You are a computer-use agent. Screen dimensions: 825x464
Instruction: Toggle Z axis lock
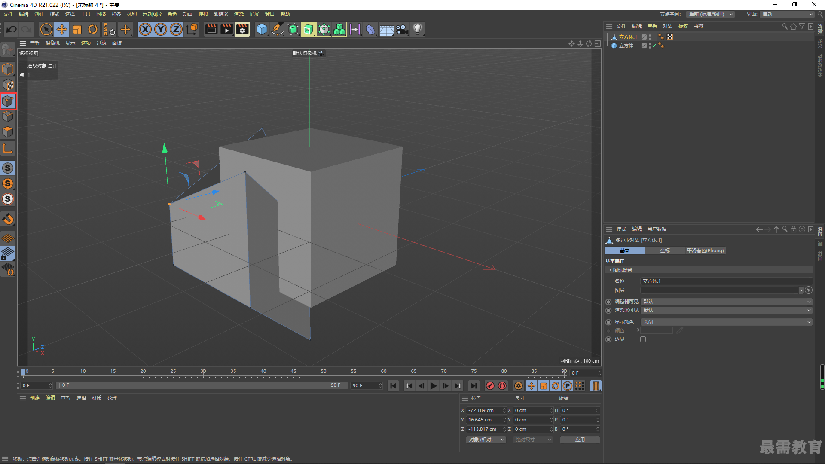[x=176, y=29]
